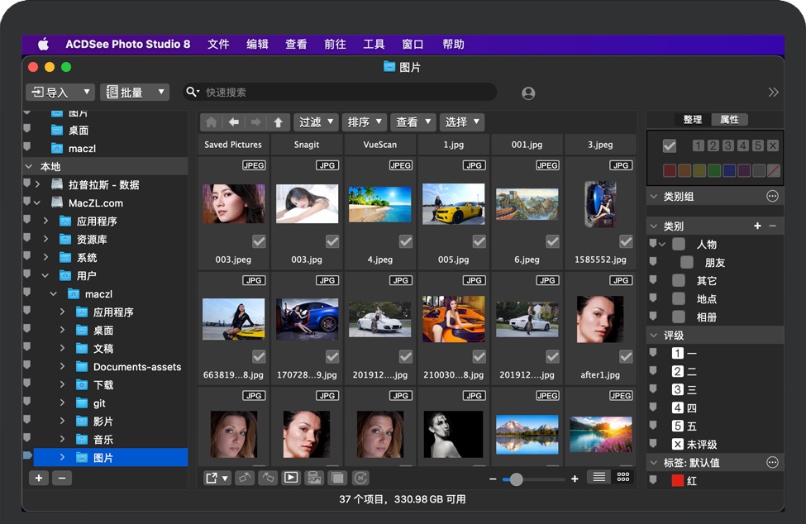Expand the Documents-assets folder

(62, 367)
